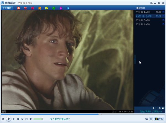Select VTS_01_3.VOB in playlist
This screenshot has width=166, height=123.
click(x=150, y=20)
